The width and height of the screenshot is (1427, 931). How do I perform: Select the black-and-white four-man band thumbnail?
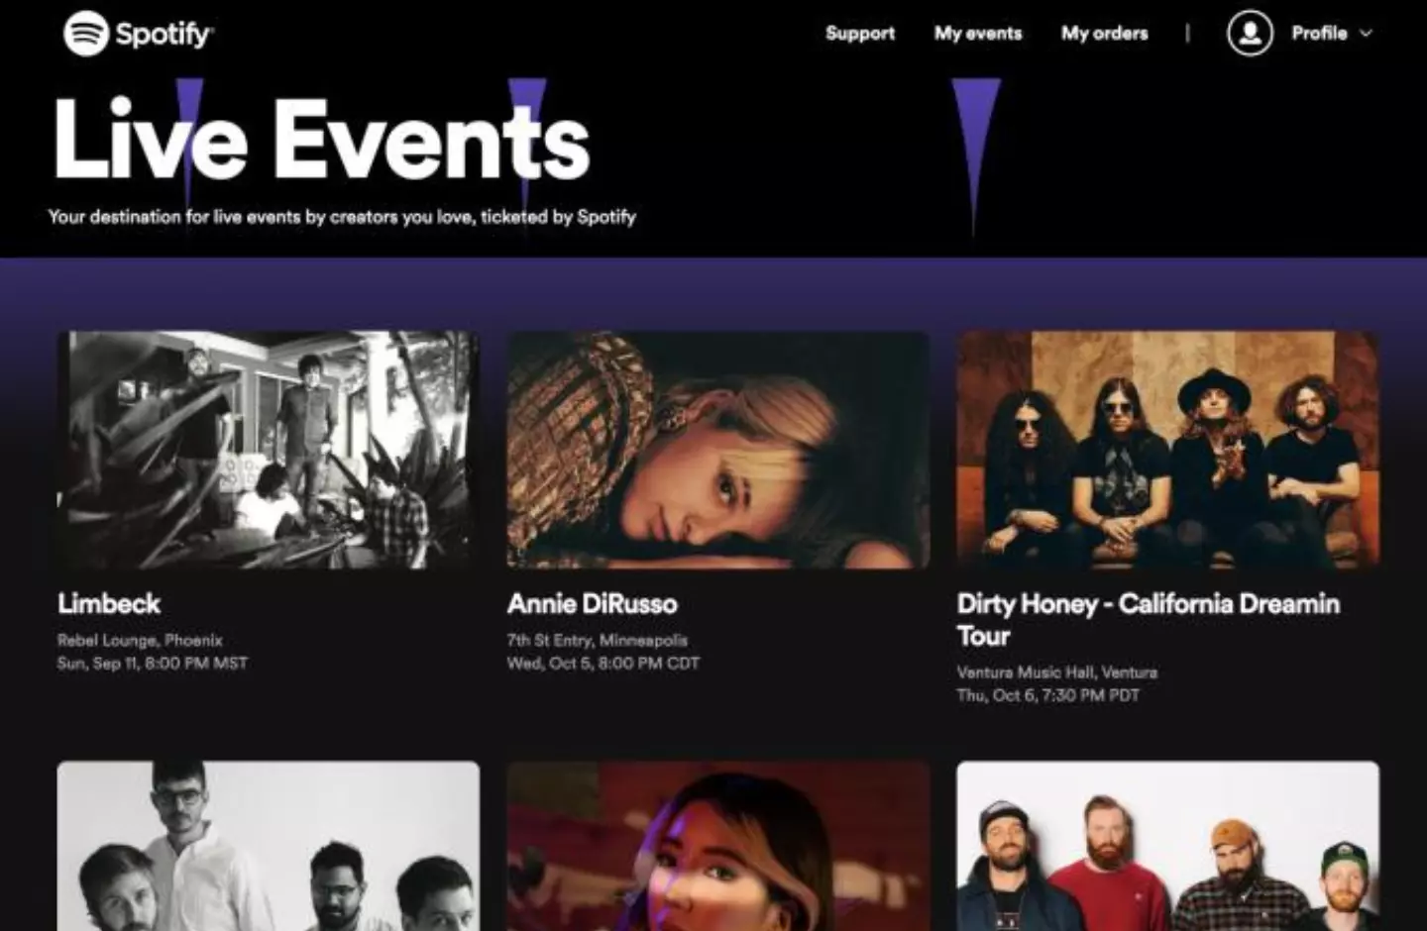click(x=269, y=846)
